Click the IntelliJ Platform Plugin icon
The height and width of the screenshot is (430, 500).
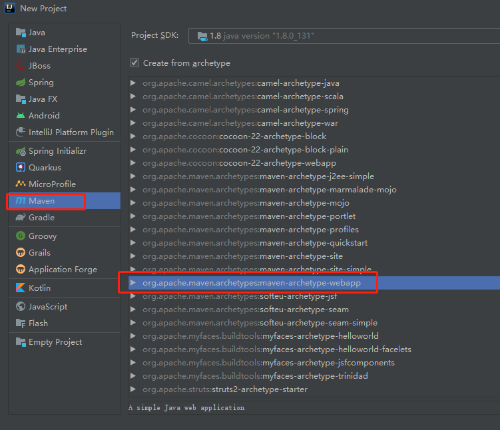[21, 132]
